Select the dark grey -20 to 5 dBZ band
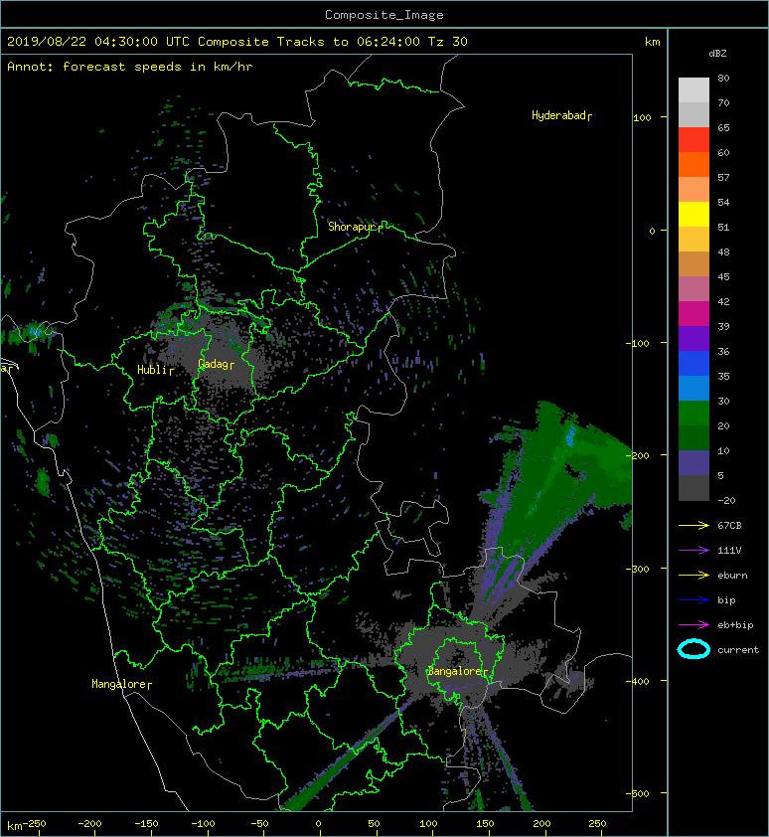Screen dimensions: 769x837 pyautogui.click(x=693, y=488)
